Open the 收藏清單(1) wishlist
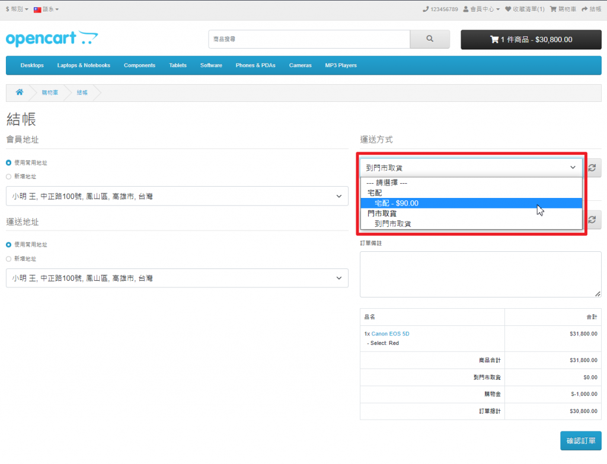This screenshot has height=464, width=607. click(525, 9)
